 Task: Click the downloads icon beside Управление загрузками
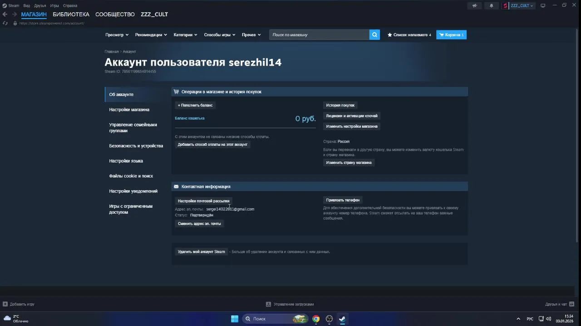[268, 304]
